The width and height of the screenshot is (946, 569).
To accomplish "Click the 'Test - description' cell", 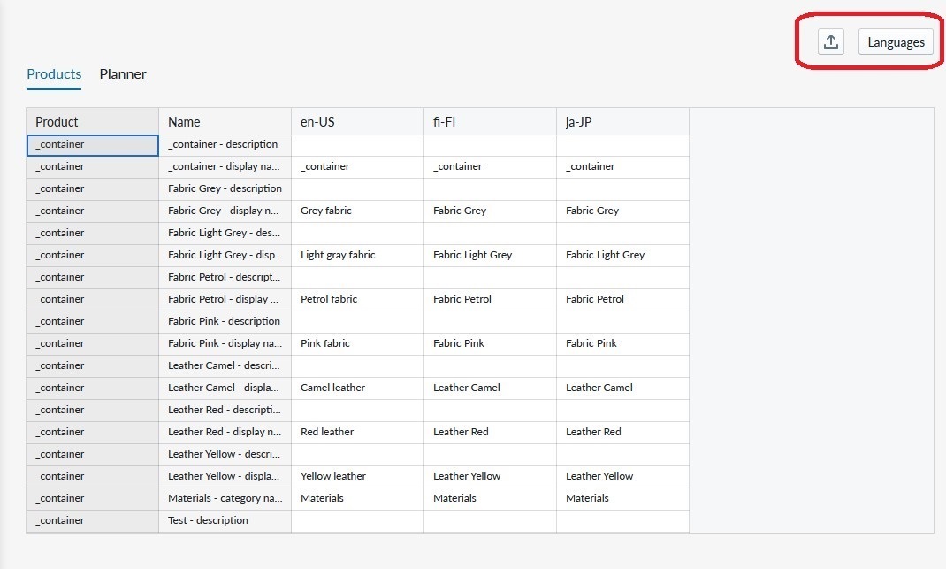I will [x=225, y=521].
